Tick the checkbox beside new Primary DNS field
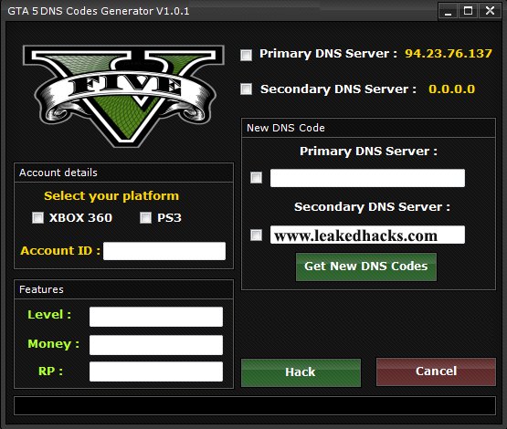 (x=257, y=178)
